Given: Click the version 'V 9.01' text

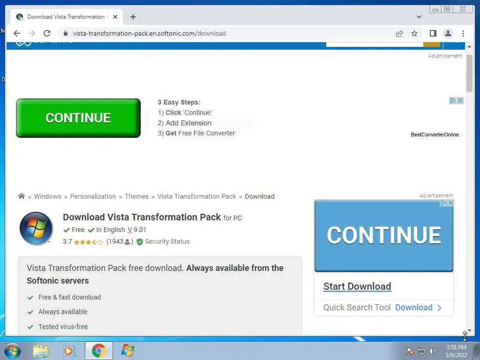Looking at the screenshot, I should click(137, 230).
